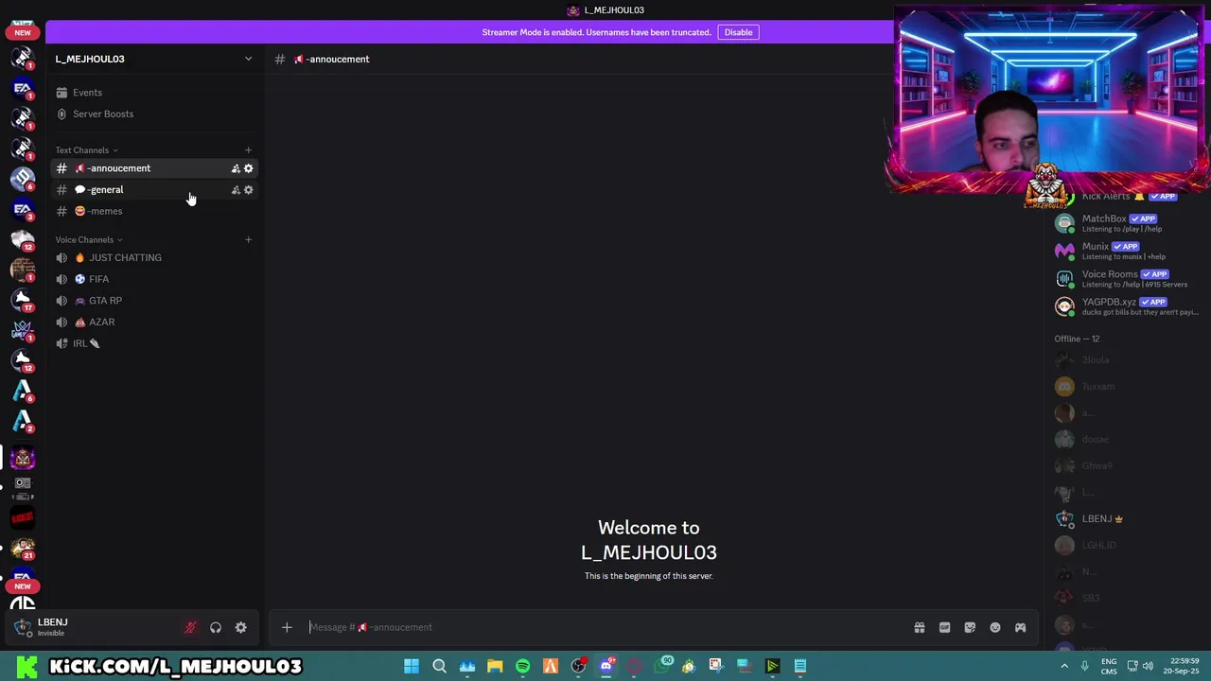
Task: Open the ENG CMS language switcher
Action: 1109,666
